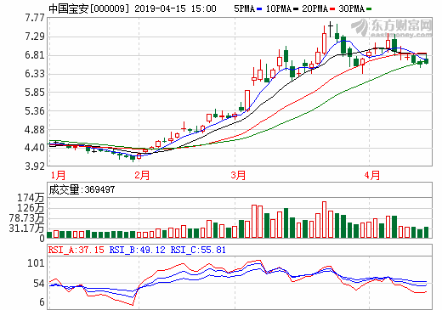This screenshot has width=442, height=310.
Task: Click the 31.17万 volume axis label
Action: pyautogui.click(x=26, y=228)
